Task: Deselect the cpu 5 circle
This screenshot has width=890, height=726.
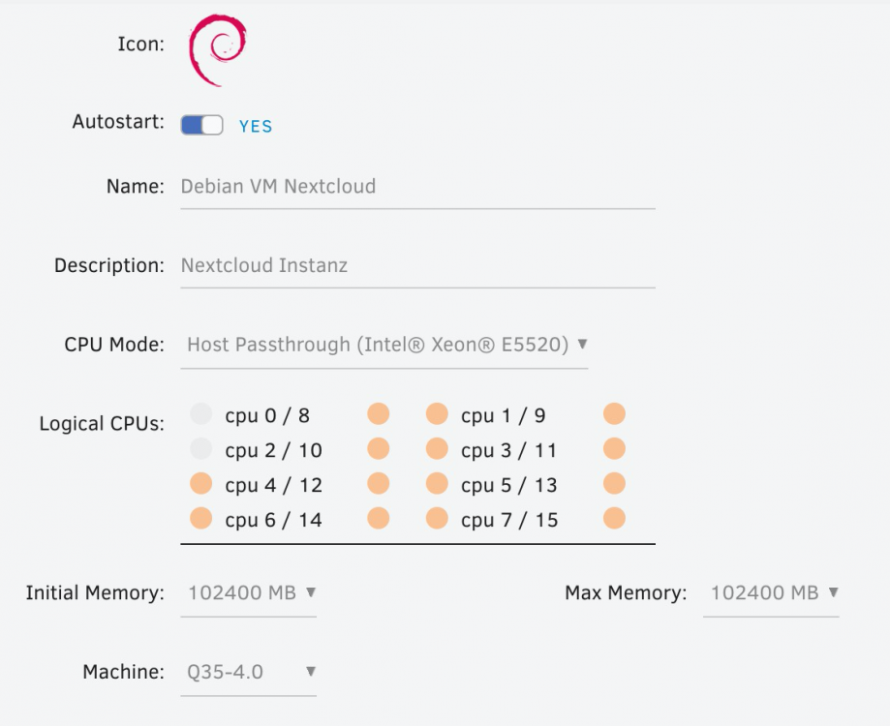Action: [437, 484]
